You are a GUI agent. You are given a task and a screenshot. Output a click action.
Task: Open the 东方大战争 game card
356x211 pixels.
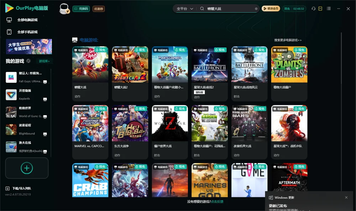(130, 132)
